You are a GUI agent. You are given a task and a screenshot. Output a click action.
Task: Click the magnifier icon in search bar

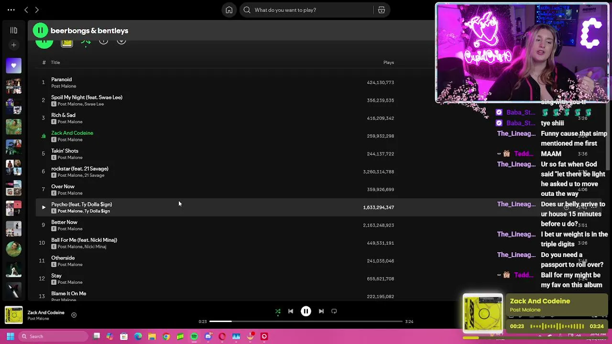coord(247,10)
